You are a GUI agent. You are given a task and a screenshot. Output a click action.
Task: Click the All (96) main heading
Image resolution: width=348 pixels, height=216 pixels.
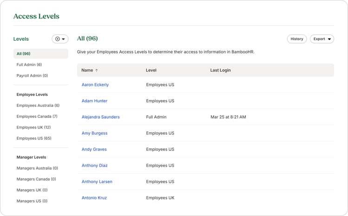click(x=87, y=38)
